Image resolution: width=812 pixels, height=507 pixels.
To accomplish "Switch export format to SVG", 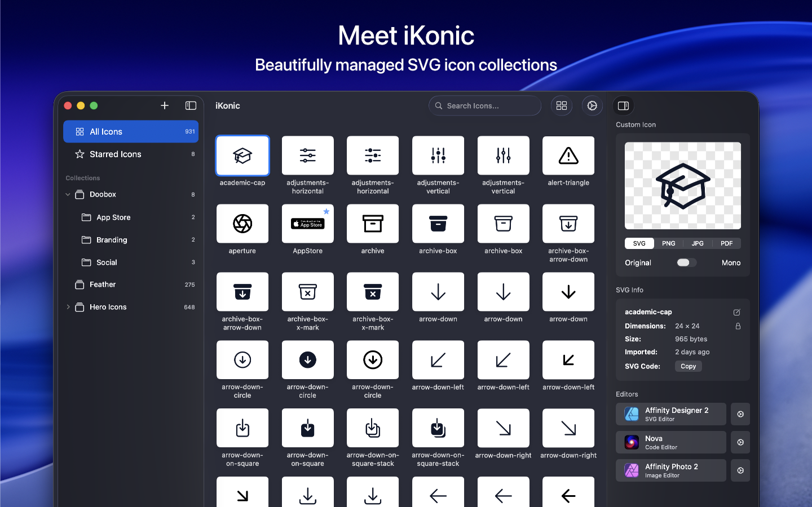I will (x=639, y=243).
